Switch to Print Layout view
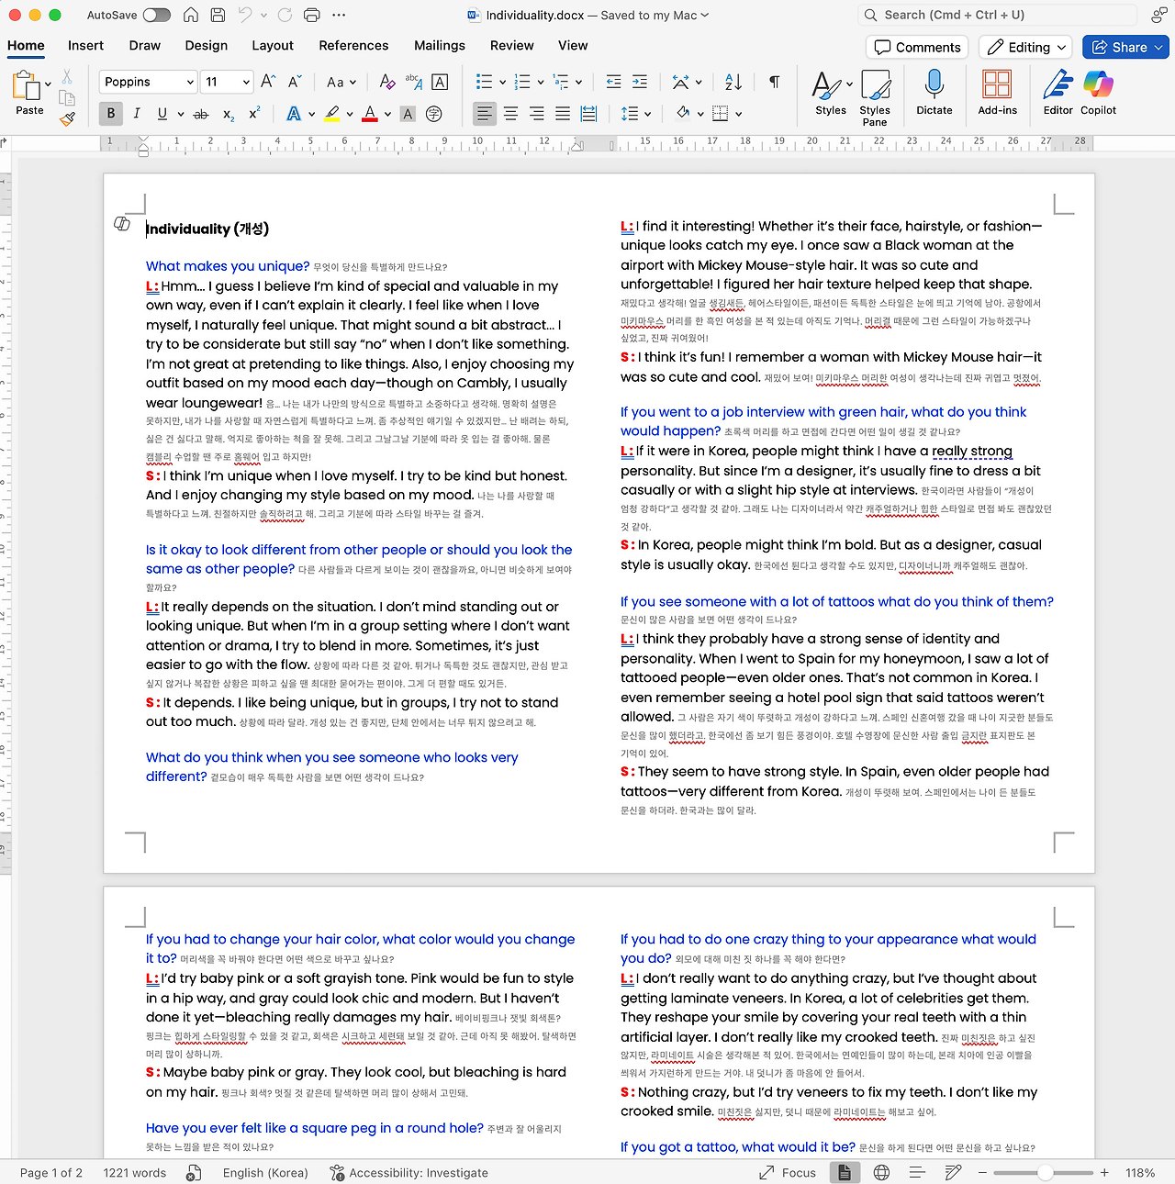Viewport: 1175px width, 1184px height. point(844,1172)
